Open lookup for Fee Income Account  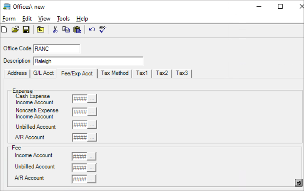(x=91, y=157)
